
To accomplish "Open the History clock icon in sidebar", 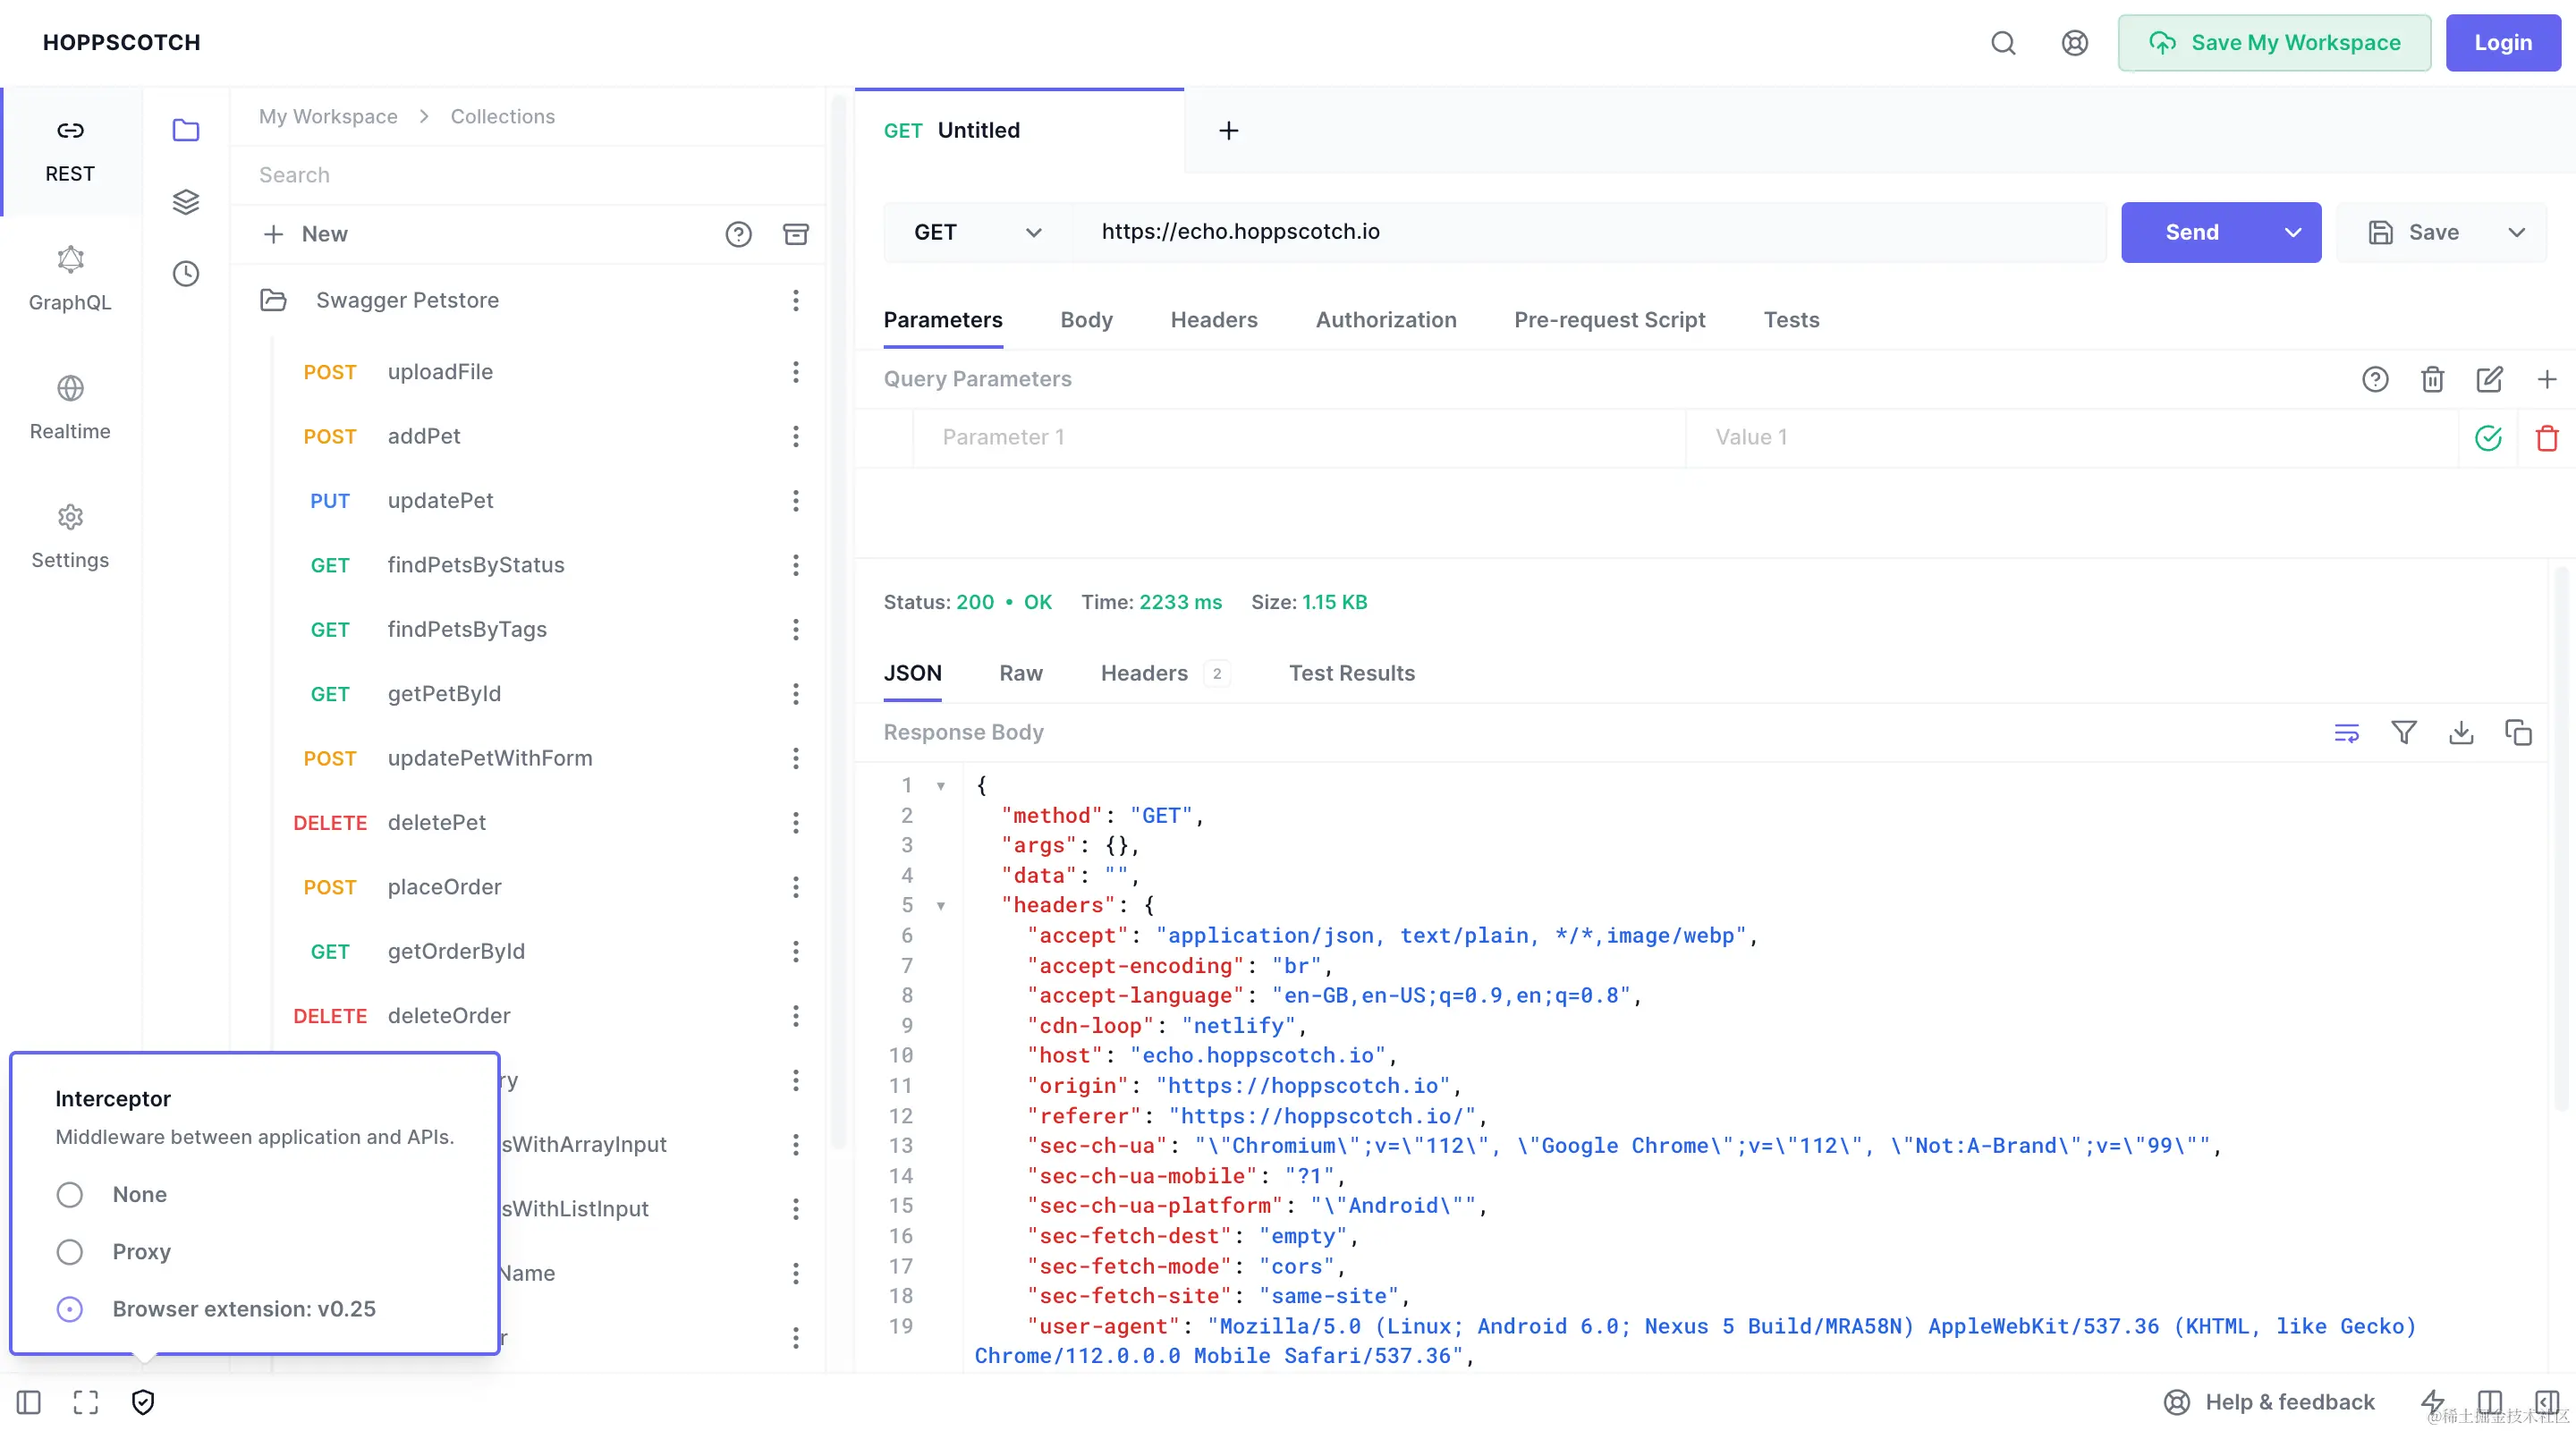I will pos(186,273).
